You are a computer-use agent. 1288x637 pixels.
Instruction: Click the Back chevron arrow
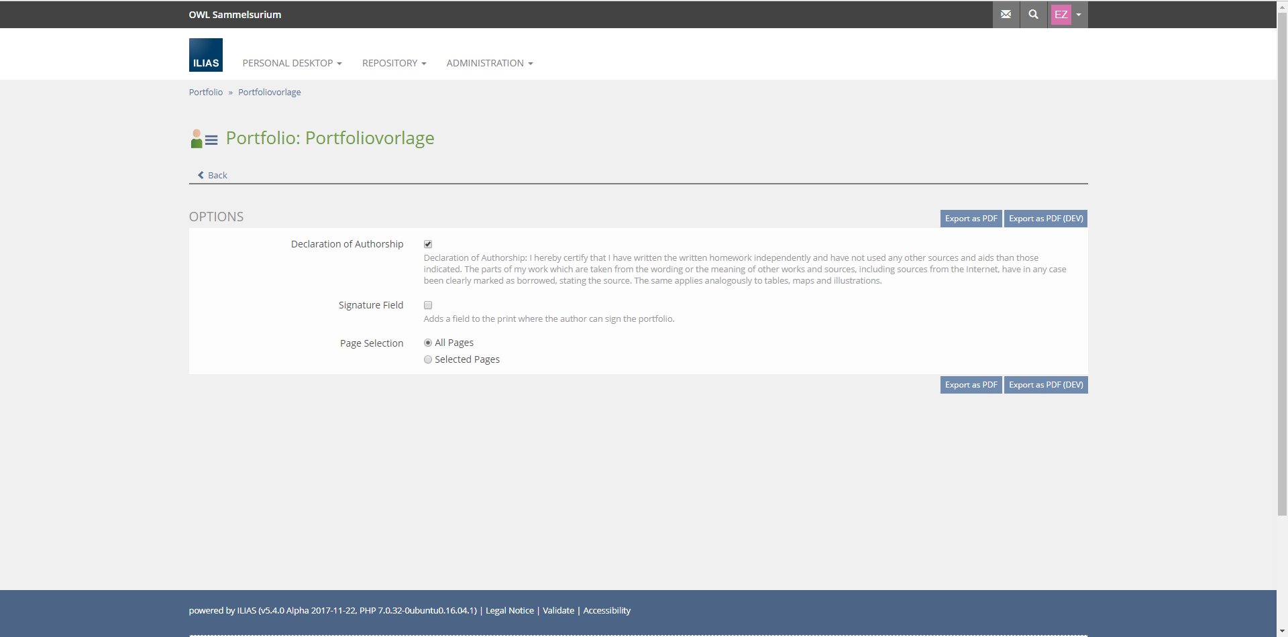(x=201, y=175)
